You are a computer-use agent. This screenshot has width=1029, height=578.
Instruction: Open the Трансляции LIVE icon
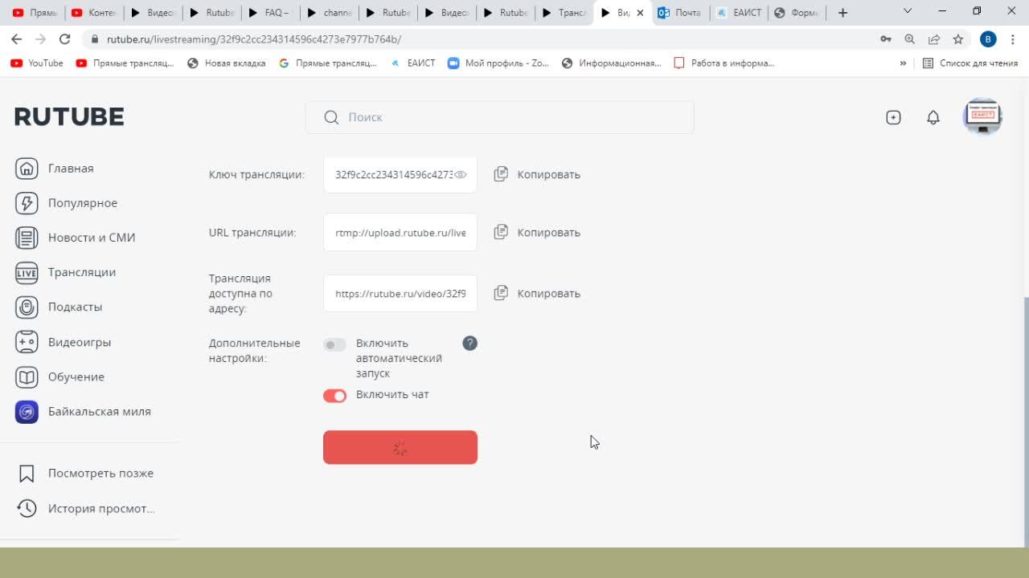click(27, 272)
